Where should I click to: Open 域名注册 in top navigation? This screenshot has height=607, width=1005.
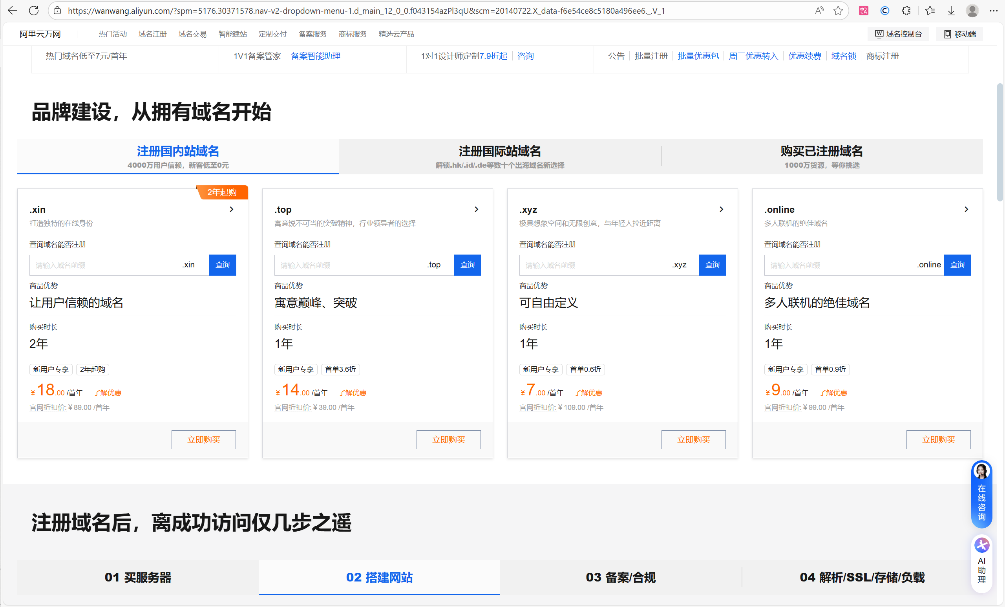click(153, 34)
